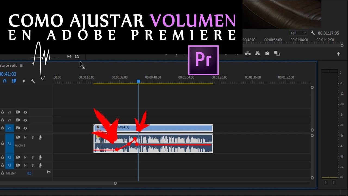Hide track V2 output with eye icon
348x196 pixels.
25,120
